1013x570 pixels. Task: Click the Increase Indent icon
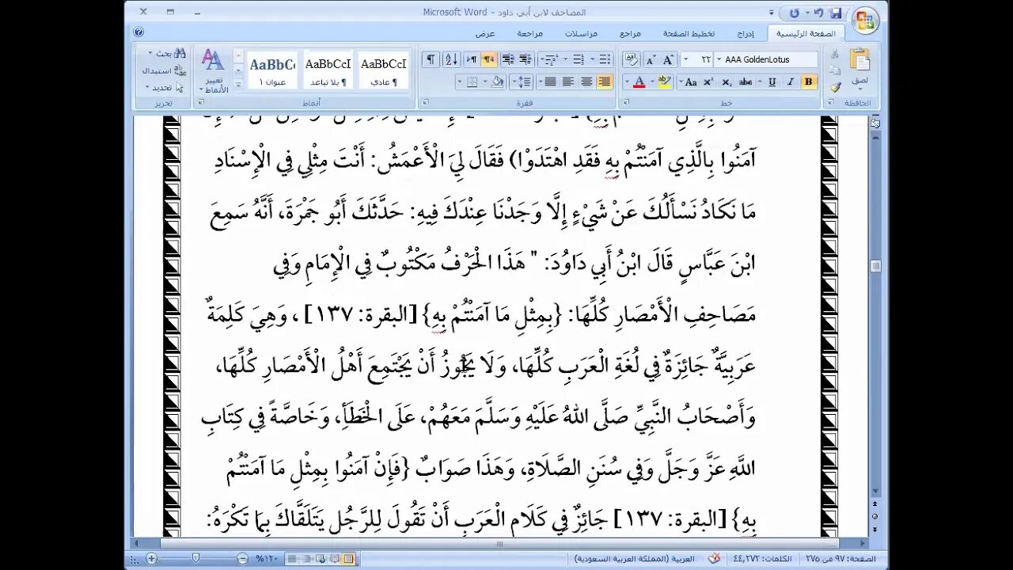pyautogui.click(x=507, y=59)
